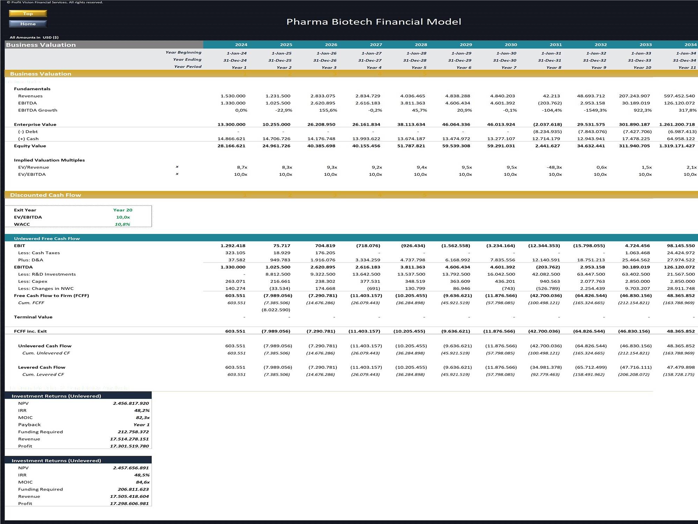Select the 2033 year column header
The image size is (698, 524).
pos(646,45)
